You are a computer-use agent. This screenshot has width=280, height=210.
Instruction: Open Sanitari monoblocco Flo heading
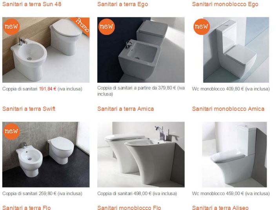pyautogui.click(x=129, y=208)
